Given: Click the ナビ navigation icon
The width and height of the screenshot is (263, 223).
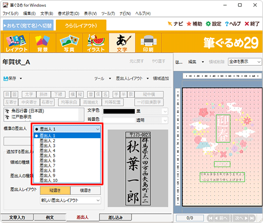Looking at the screenshot, I should pos(175,24).
